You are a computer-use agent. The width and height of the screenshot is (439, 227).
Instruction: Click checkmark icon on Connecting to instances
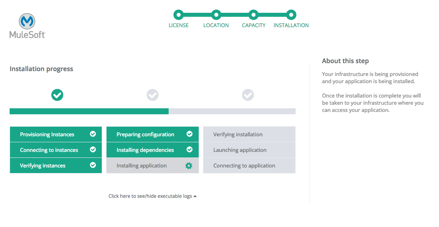coord(93,150)
